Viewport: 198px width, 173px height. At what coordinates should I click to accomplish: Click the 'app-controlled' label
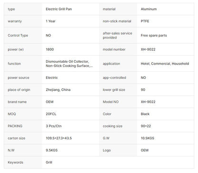(x=114, y=77)
